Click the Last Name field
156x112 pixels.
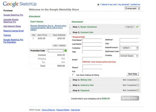click(92, 44)
